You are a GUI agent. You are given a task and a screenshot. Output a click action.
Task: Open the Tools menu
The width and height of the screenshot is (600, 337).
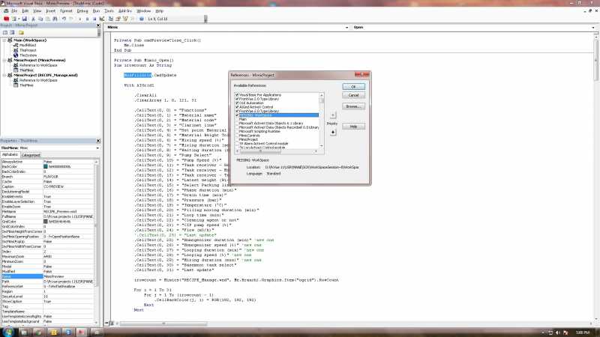point(109,11)
